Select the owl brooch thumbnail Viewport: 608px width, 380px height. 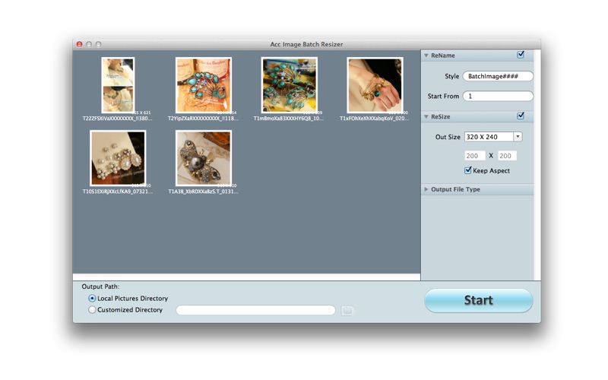pyautogui.click(x=204, y=158)
